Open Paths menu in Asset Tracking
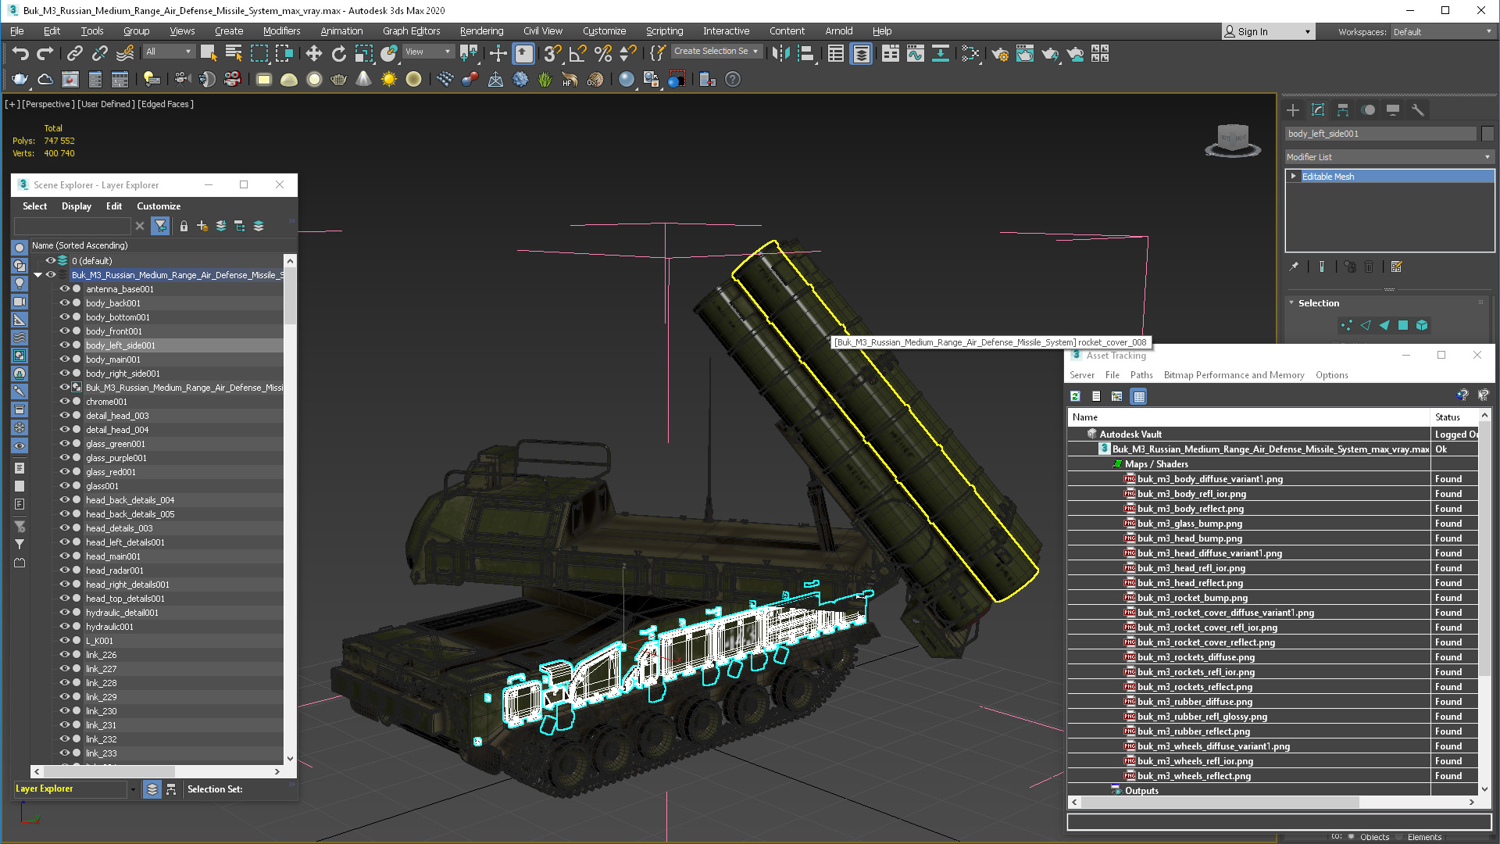Viewport: 1500px width, 844px height. click(1141, 375)
